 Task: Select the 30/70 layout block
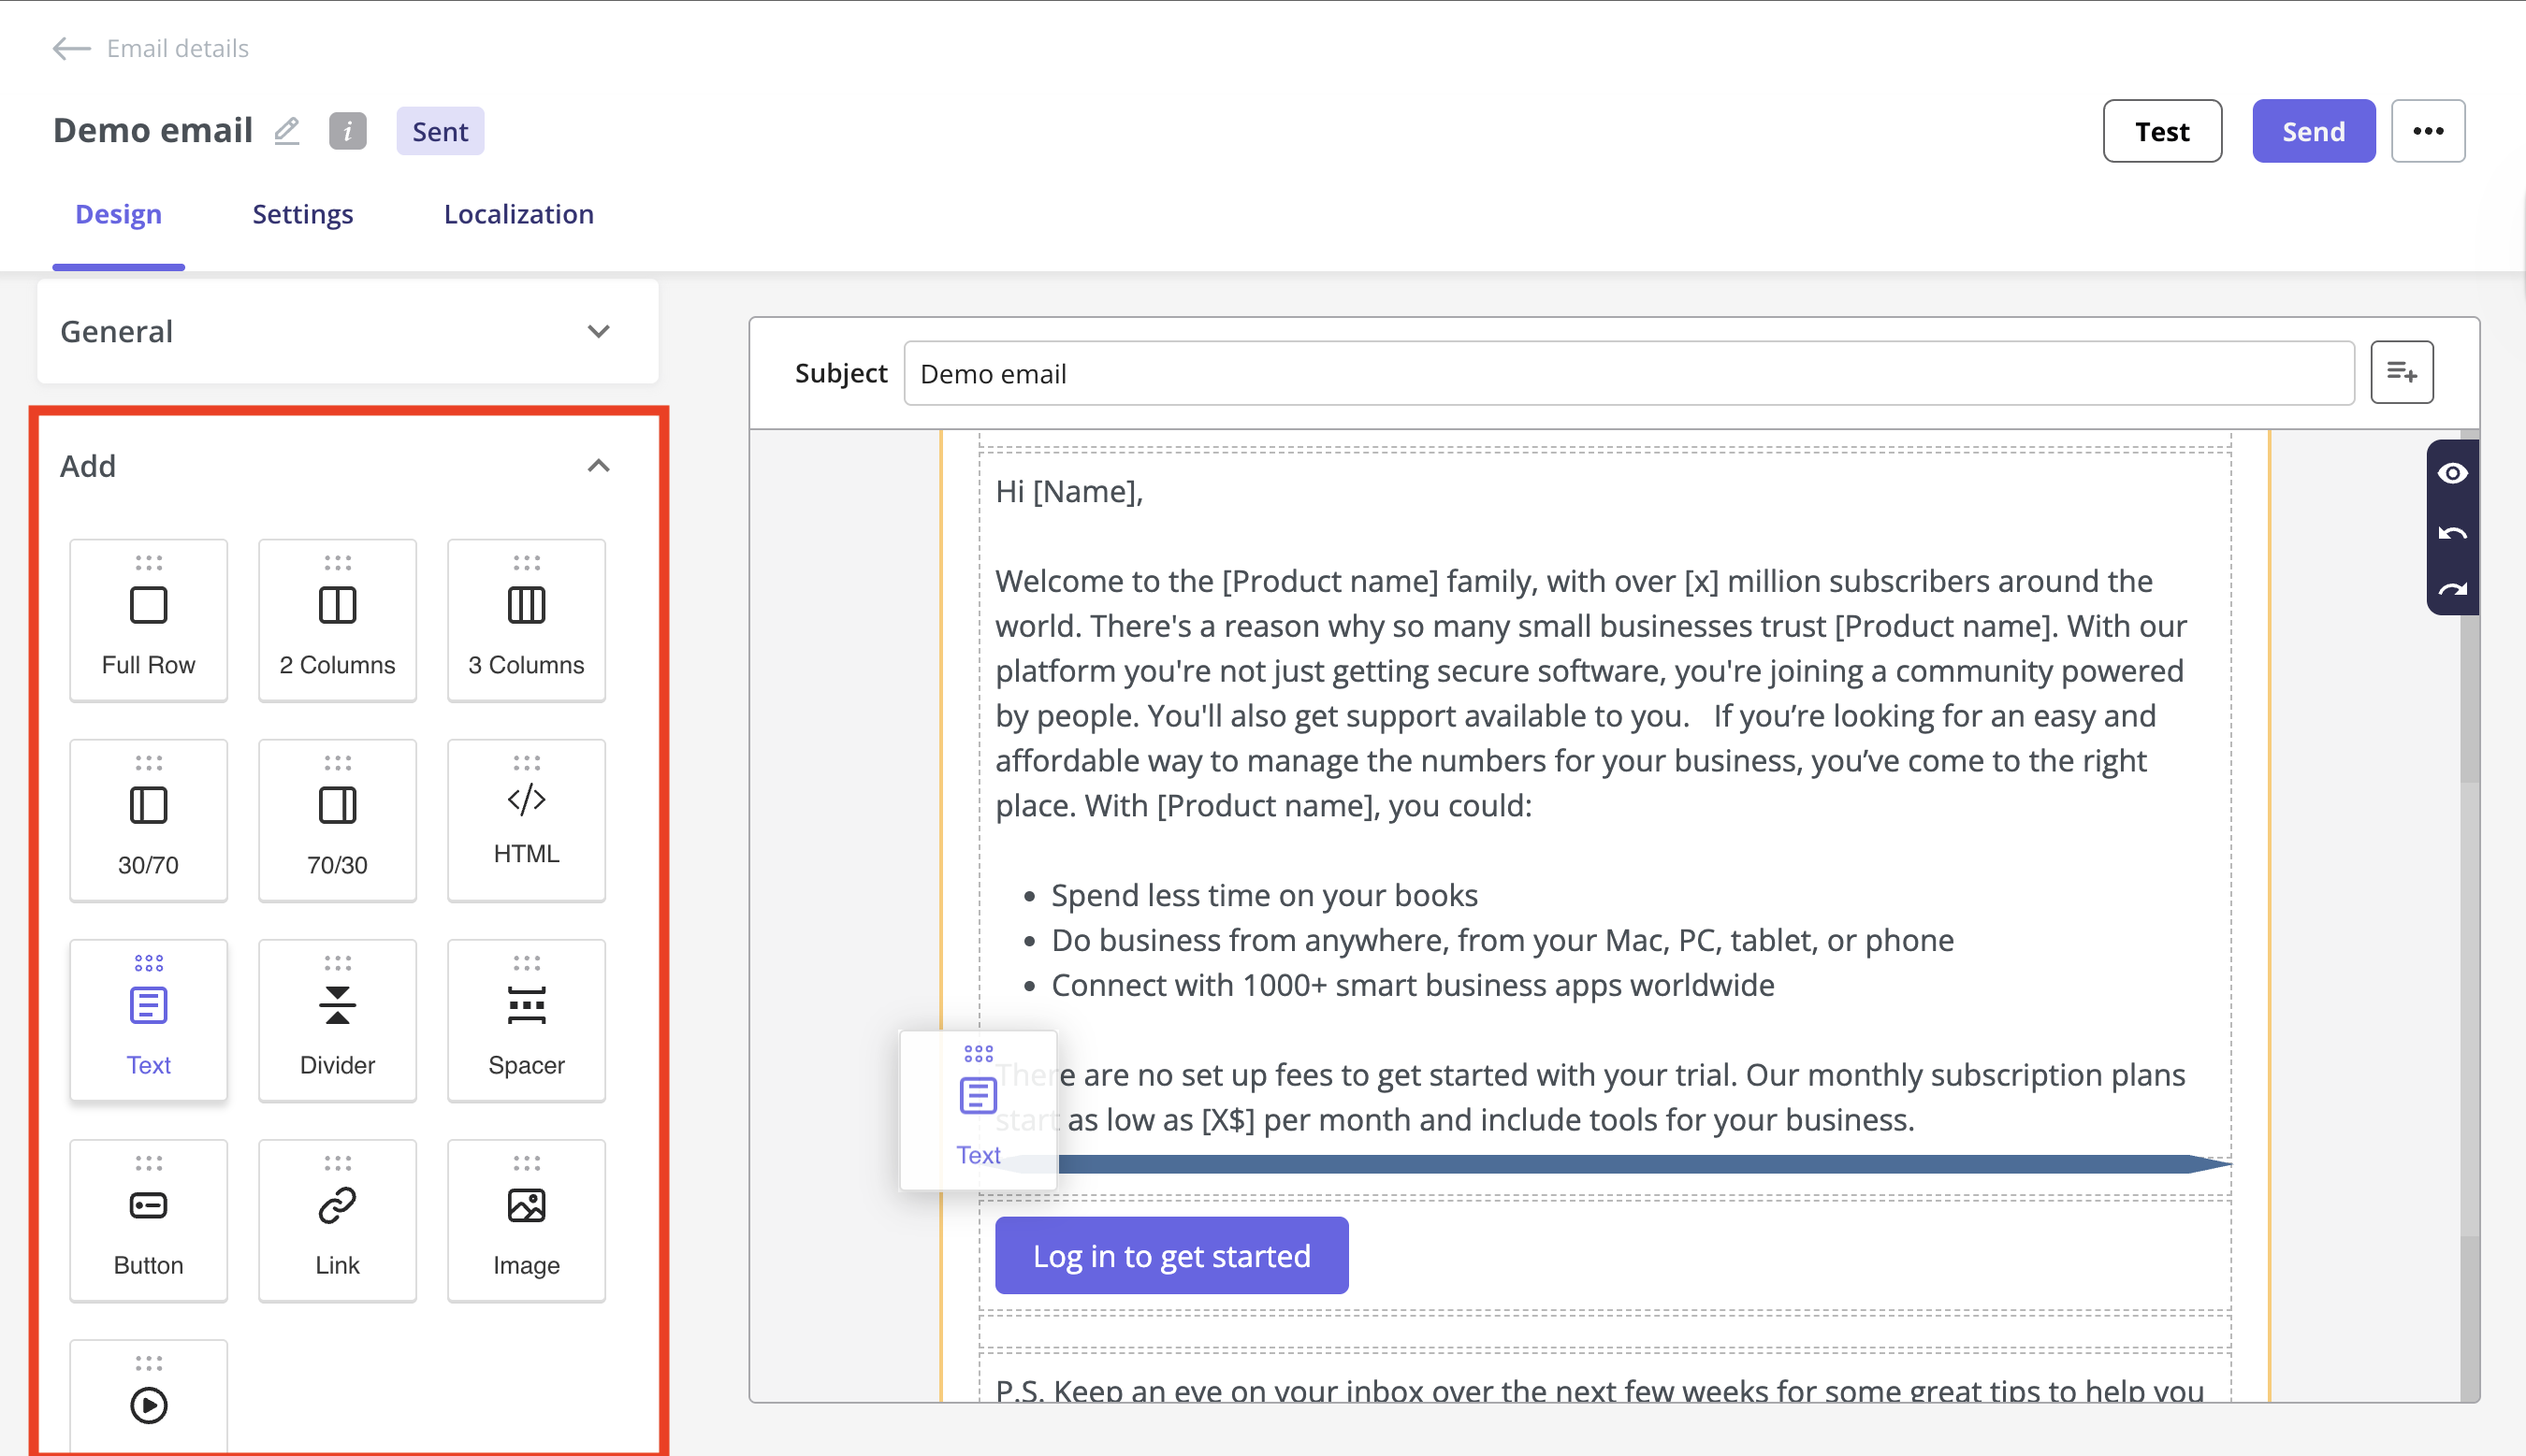148,820
